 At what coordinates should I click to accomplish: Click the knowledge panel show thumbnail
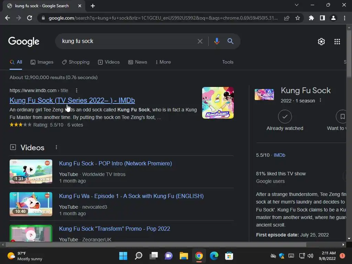pyautogui.click(x=264, y=94)
